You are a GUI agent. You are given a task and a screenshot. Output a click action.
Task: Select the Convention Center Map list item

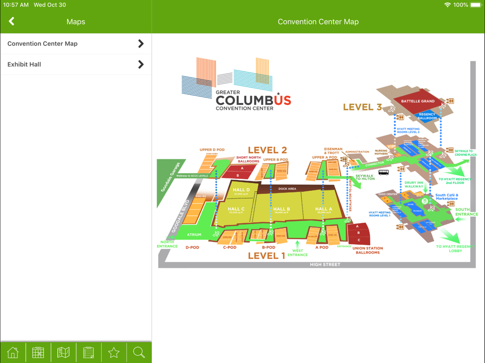point(76,44)
